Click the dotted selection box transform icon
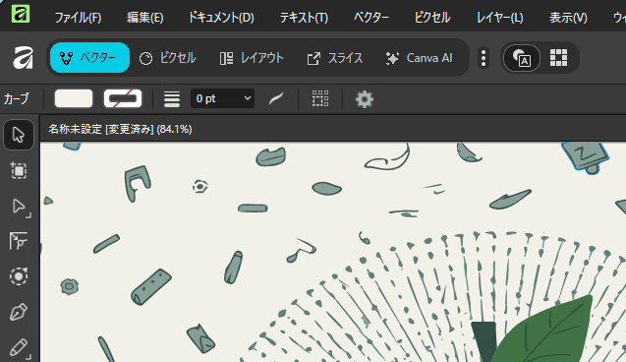 click(x=320, y=98)
